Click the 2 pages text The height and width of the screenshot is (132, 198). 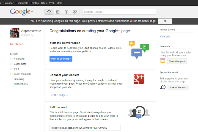26,35
